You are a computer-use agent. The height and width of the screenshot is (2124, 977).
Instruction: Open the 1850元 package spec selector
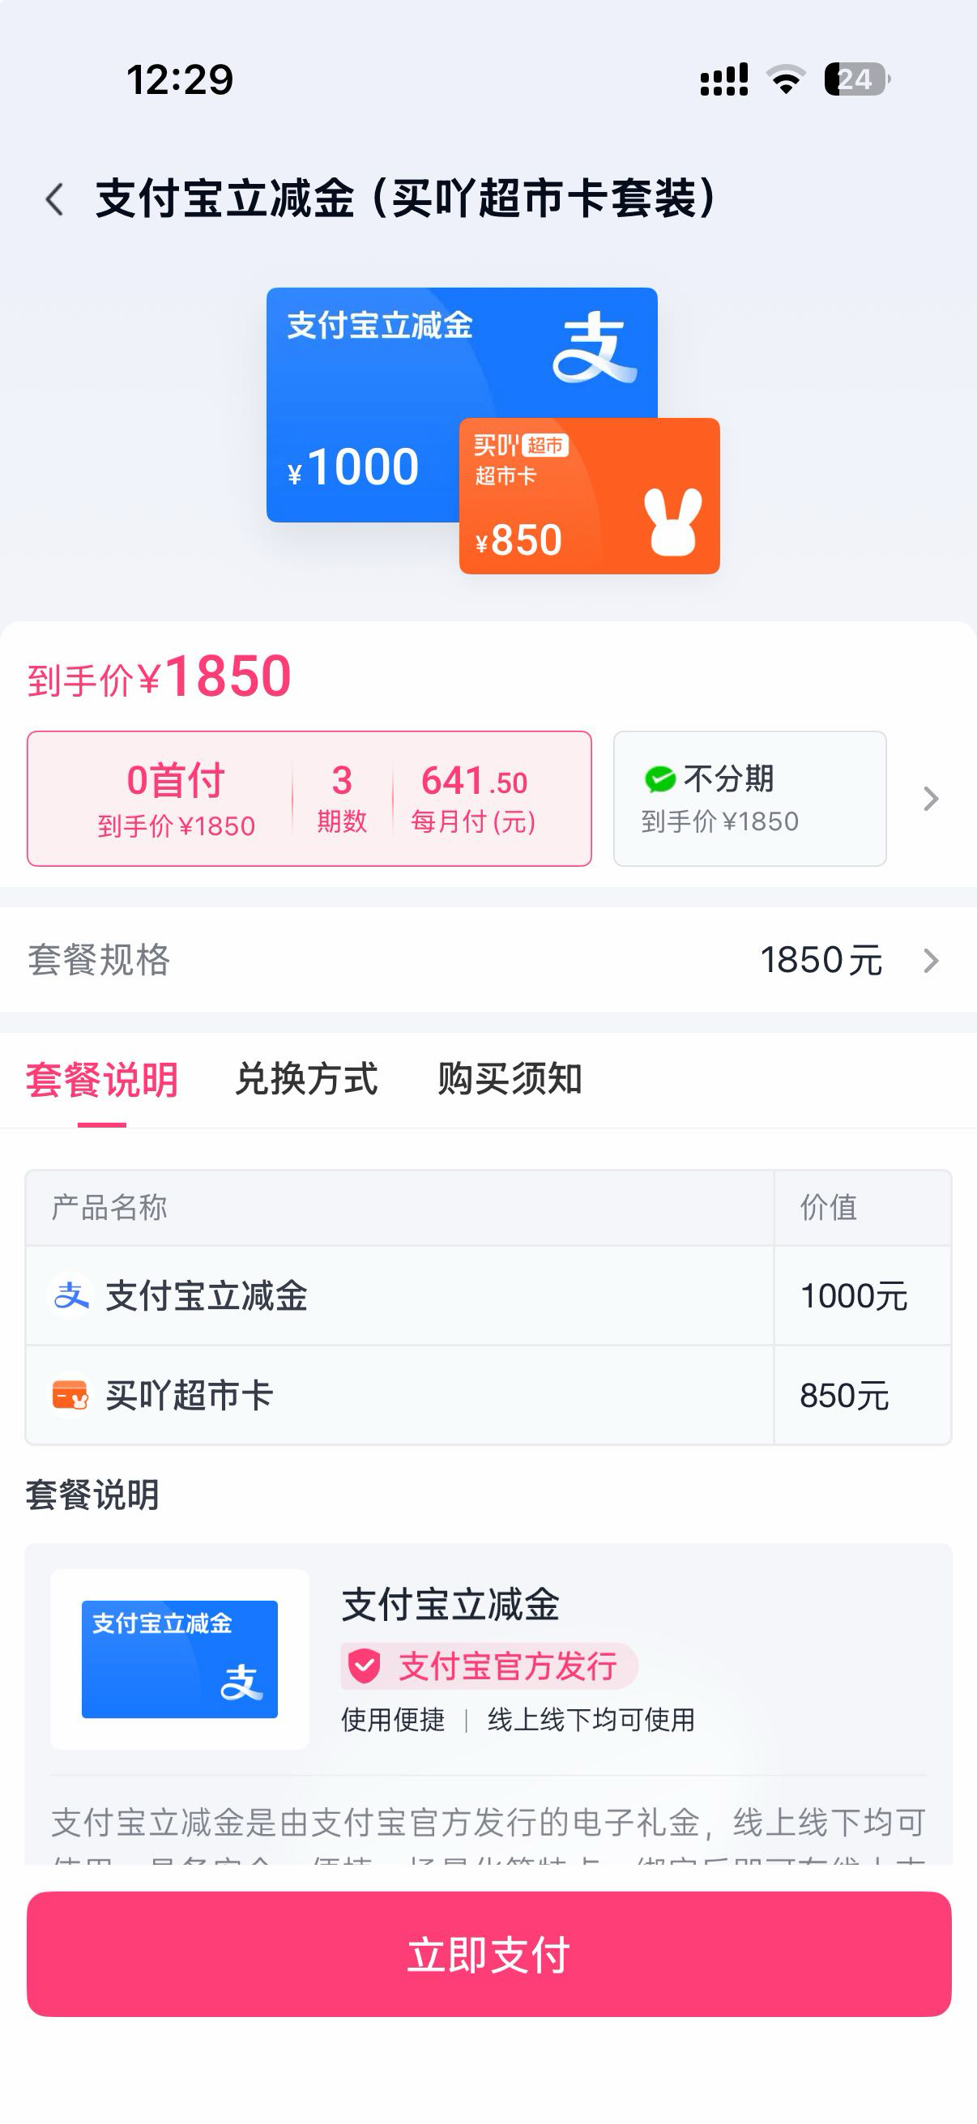(821, 961)
